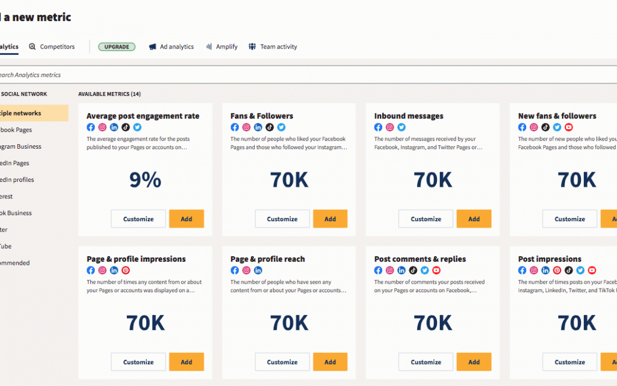617x386 pixels.
Task: Select Facebook Pages network filter
Action: tap(16, 130)
